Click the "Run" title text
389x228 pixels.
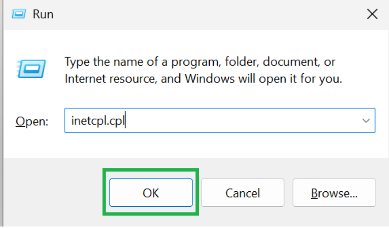pyautogui.click(x=43, y=14)
